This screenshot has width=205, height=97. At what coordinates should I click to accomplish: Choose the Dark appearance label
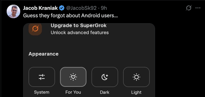tap(105, 92)
